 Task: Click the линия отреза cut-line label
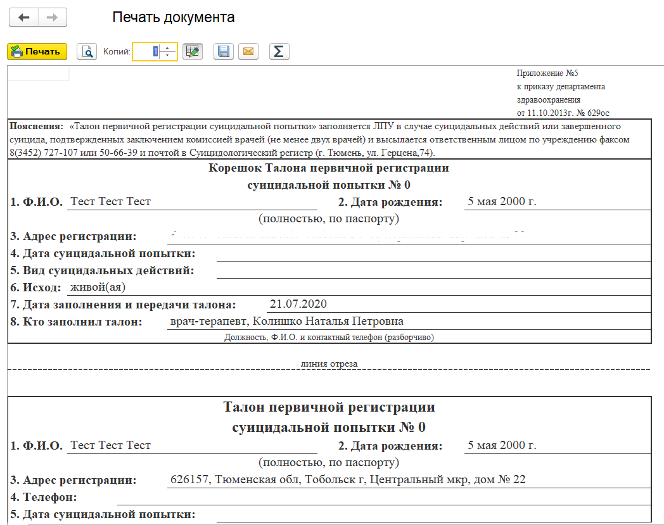[329, 364]
